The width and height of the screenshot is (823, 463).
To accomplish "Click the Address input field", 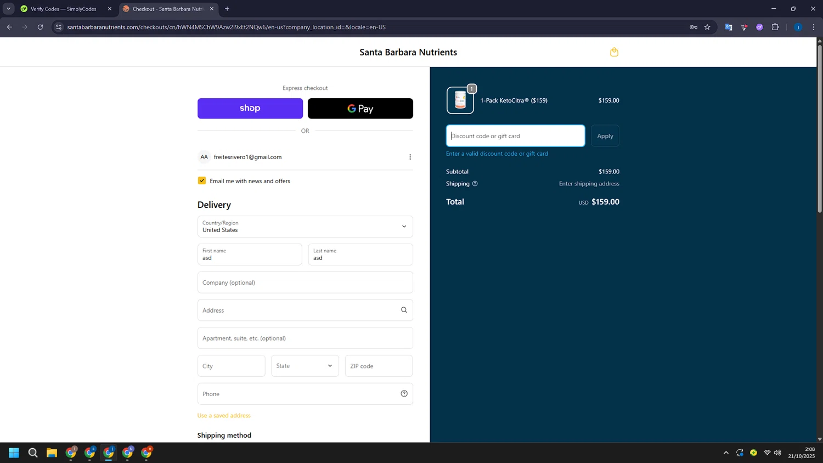I will [x=305, y=310].
